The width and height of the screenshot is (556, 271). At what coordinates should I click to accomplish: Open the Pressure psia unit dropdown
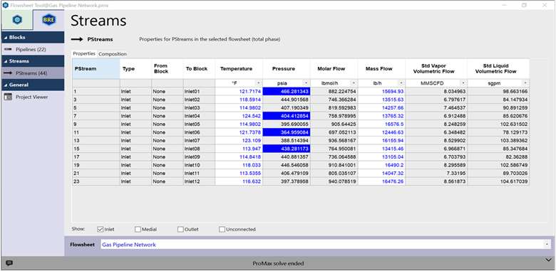(307, 83)
